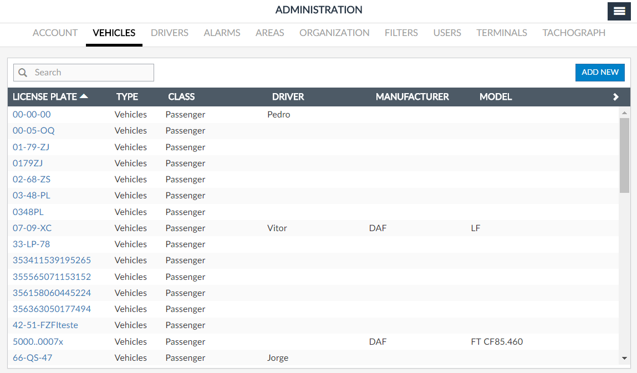
Task: Open the Terminals tab
Action: 502,33
